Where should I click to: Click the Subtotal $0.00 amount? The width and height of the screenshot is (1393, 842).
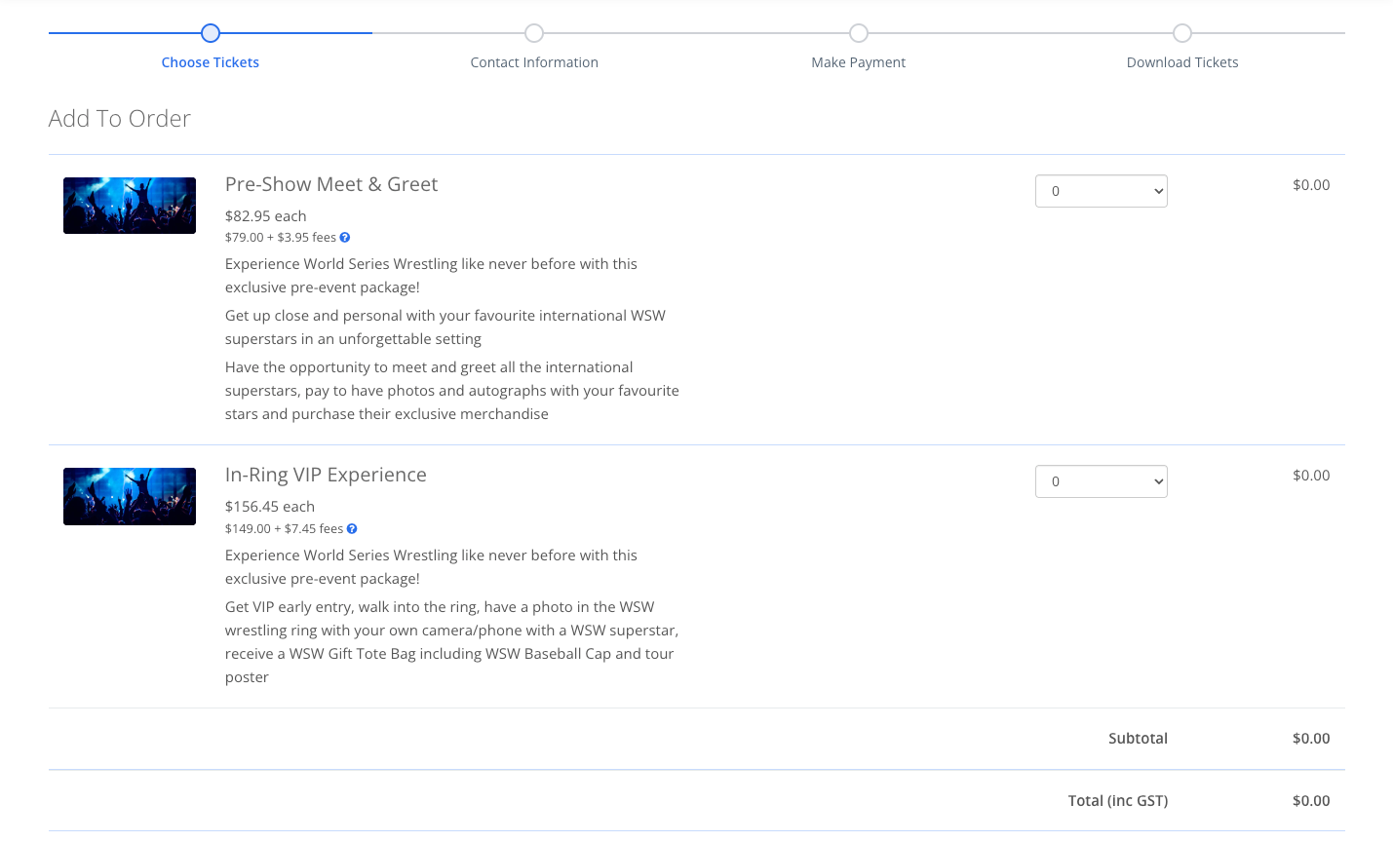coord(1311,739)
